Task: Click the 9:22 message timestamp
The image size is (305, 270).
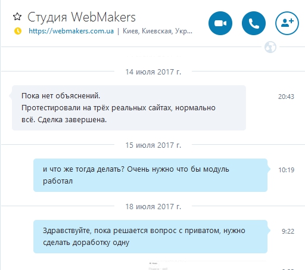Action: click(x=288, y=231)
